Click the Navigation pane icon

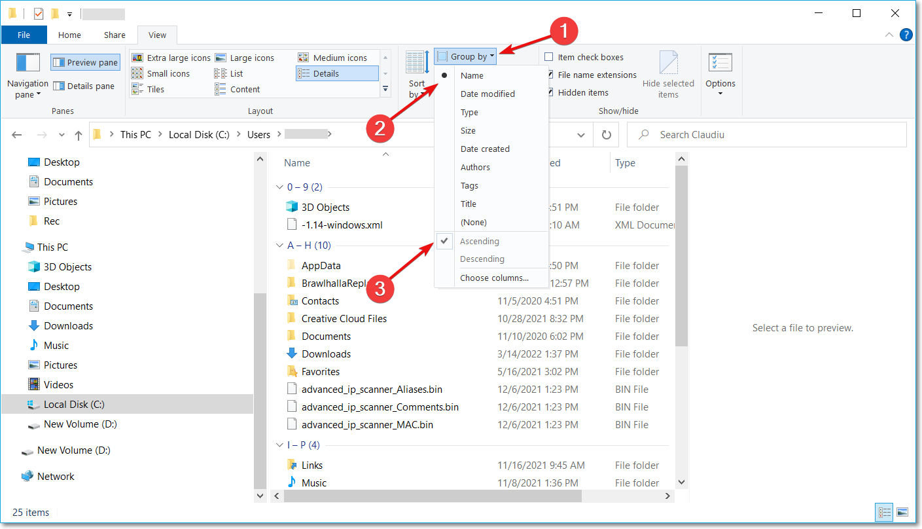coord(27,64)
